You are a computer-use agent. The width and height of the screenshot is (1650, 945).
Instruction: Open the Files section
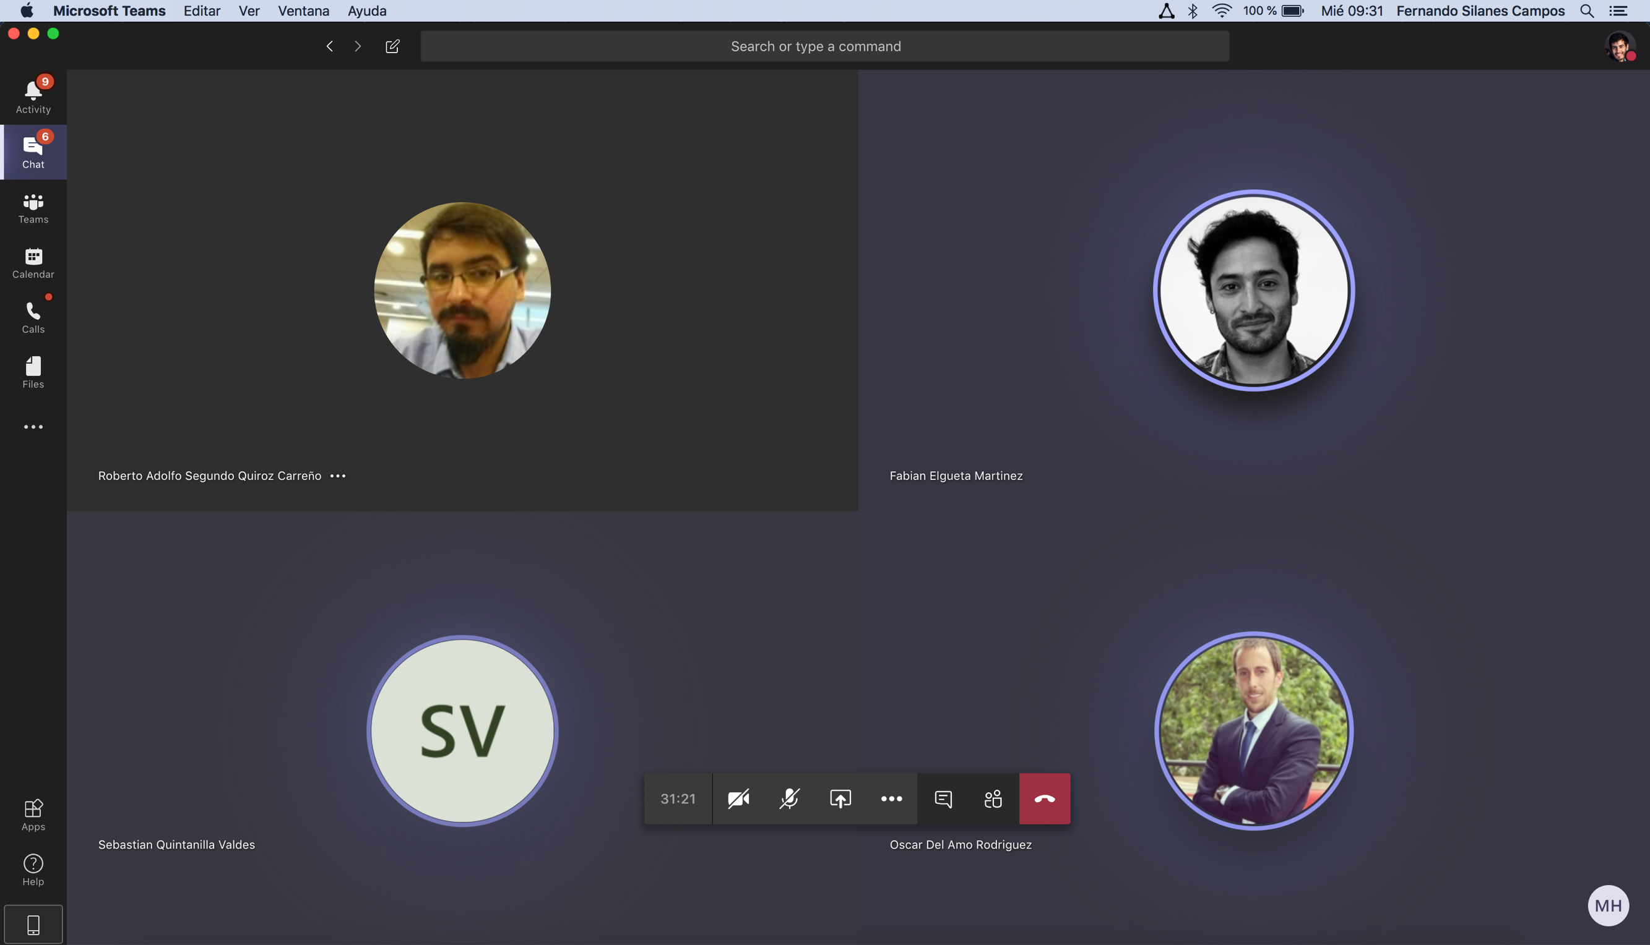pyautogui.click(x=33, y=372)
